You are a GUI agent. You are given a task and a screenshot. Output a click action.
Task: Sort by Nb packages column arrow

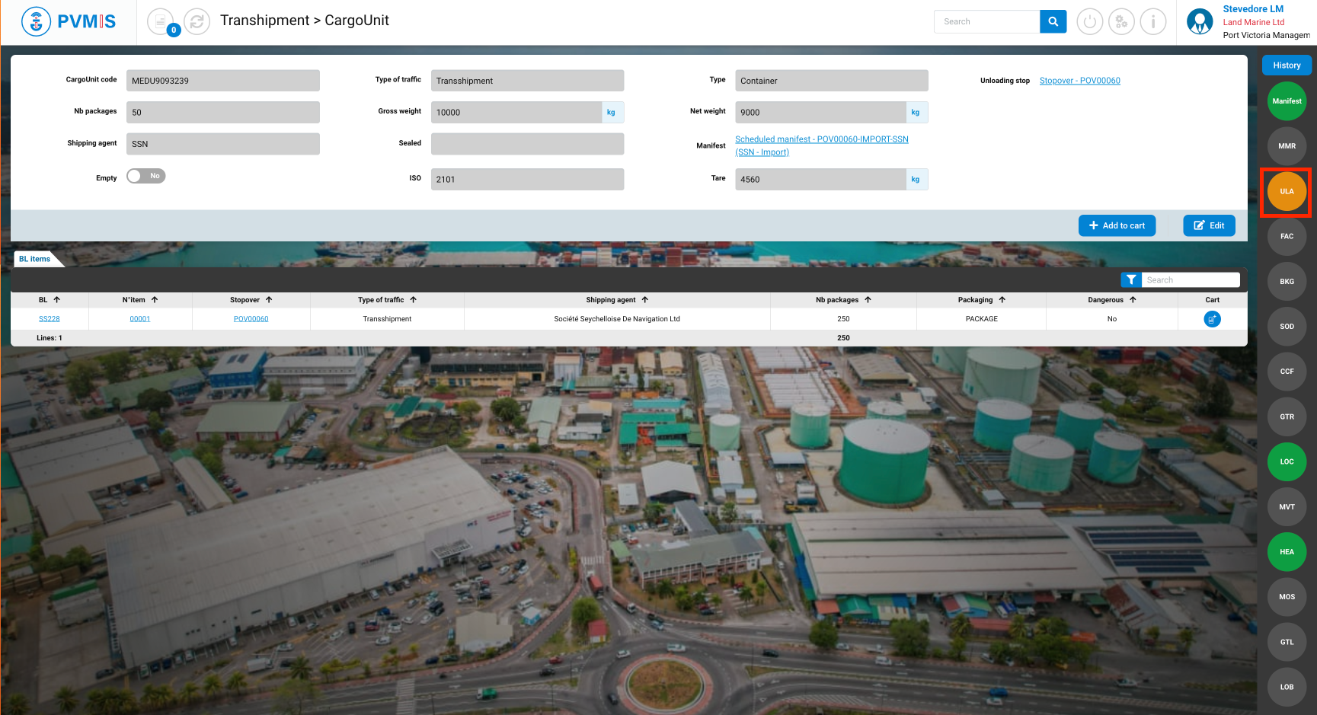(x=868, y=300)
